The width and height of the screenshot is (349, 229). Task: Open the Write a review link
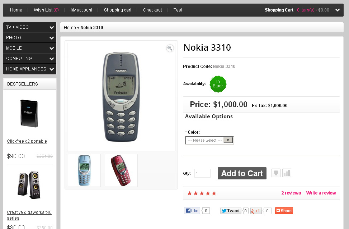pos(321,193)
